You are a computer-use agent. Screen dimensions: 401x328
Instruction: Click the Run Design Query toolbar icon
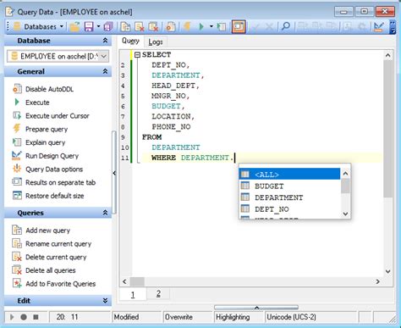(378, 27)
